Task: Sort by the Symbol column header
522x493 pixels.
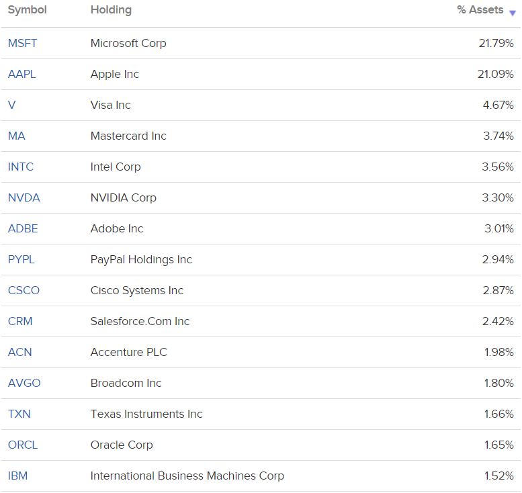Action: point(28,10)
